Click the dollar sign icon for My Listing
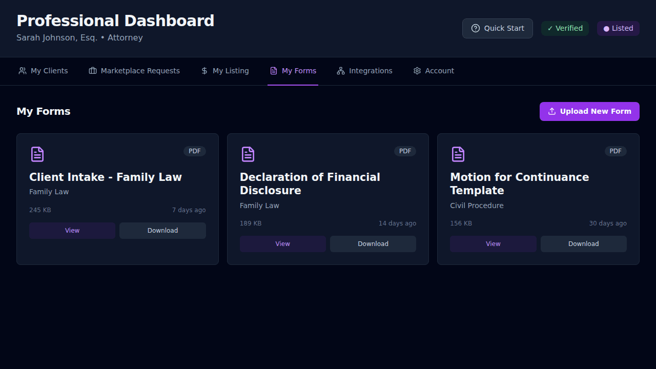This screenshot has height=369, width=656. tap(204, 71)
